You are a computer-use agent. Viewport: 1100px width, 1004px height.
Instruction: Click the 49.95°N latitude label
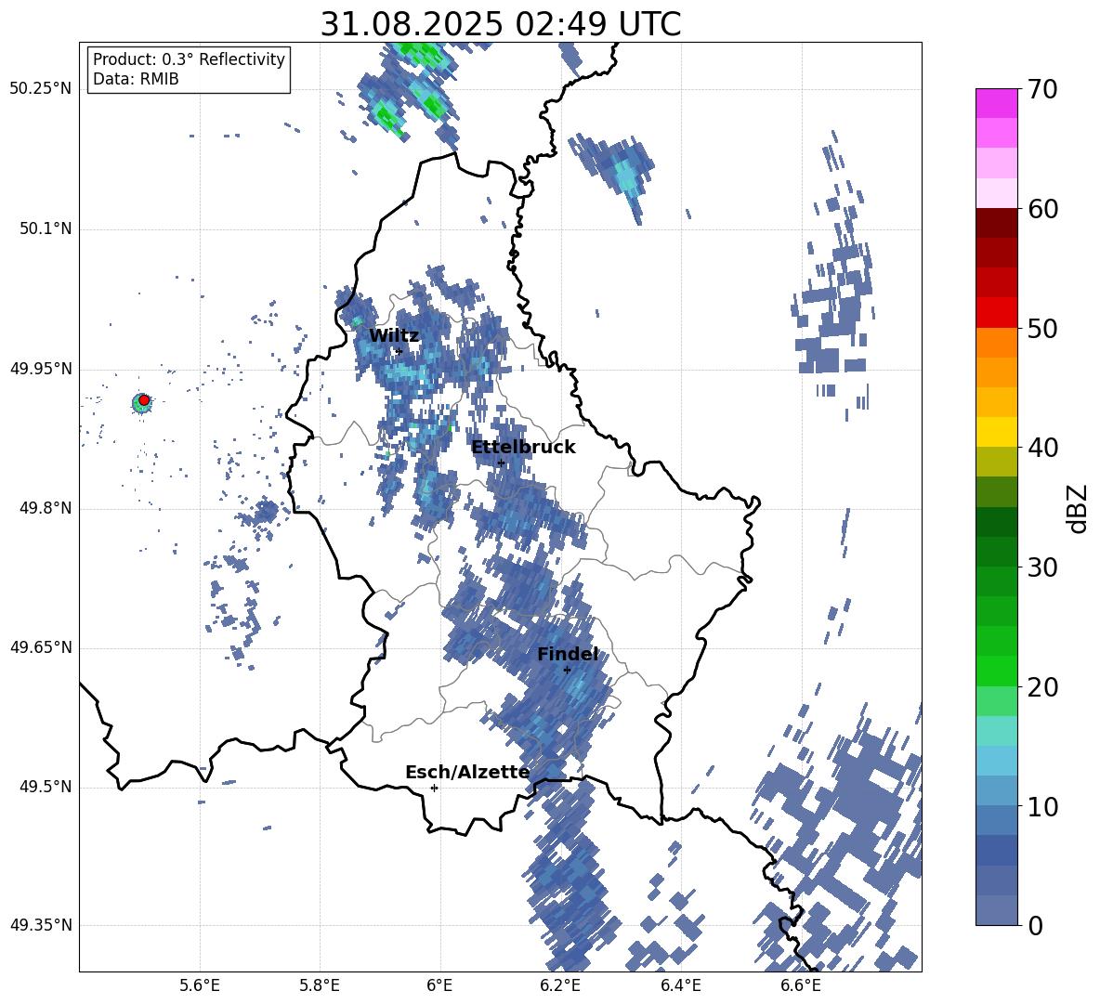point(41,368)
